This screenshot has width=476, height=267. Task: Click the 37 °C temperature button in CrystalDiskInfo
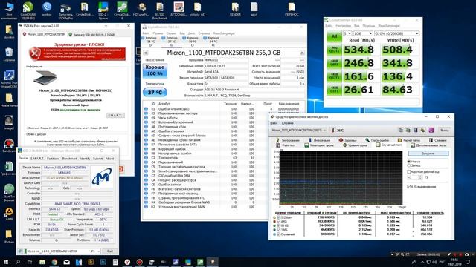click(x=155, y=92)
